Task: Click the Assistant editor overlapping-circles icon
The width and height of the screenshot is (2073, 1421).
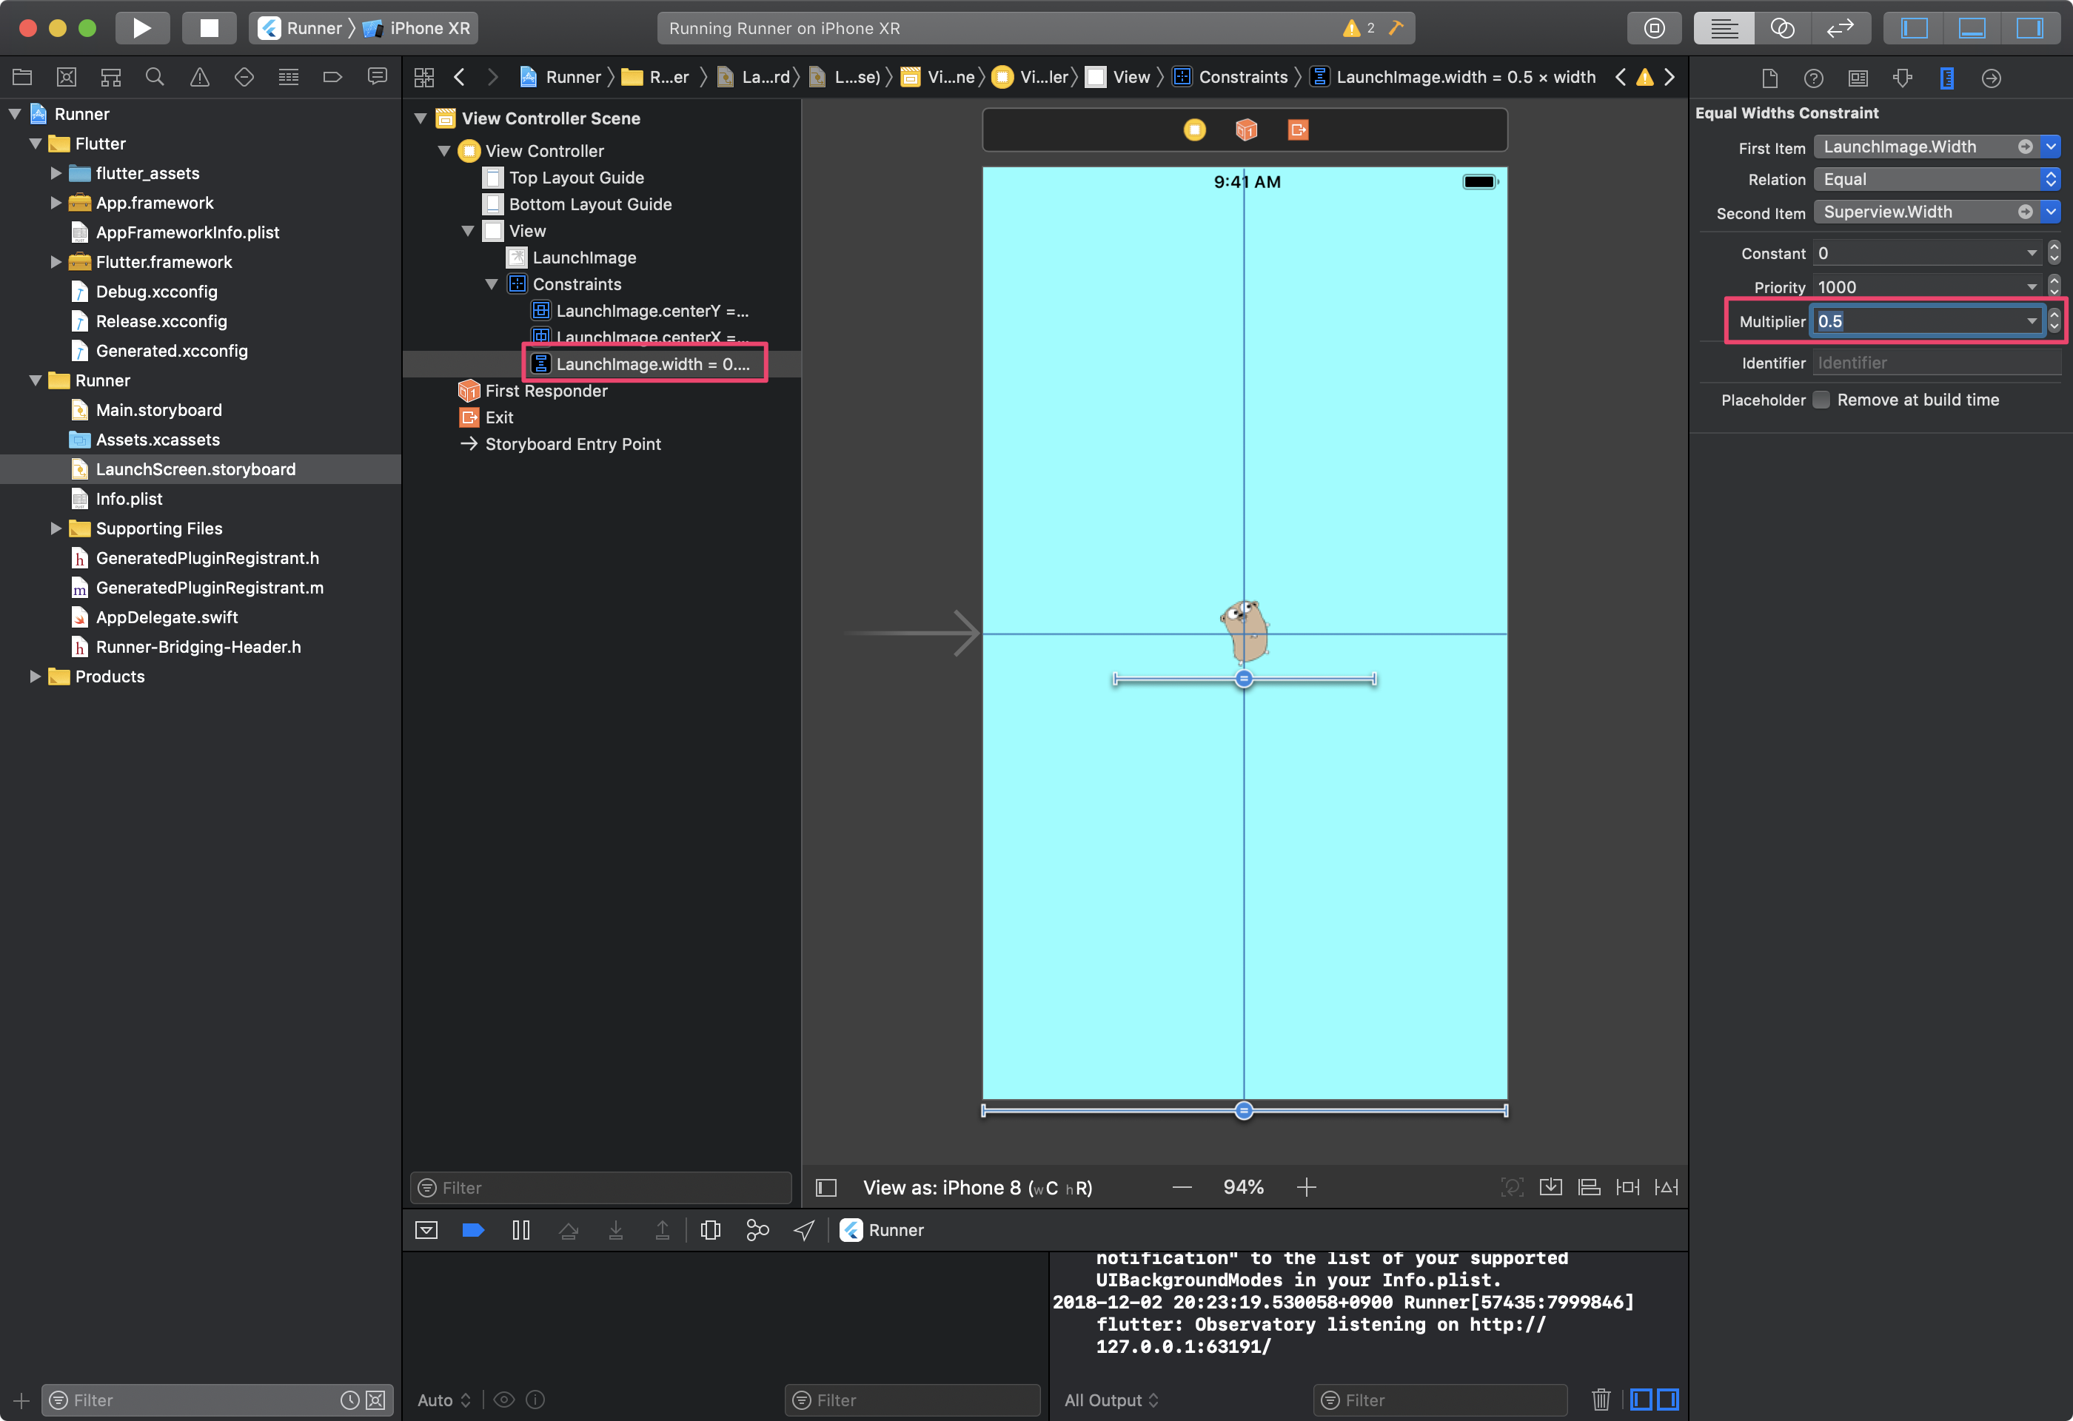Action: pos(1781,27)
